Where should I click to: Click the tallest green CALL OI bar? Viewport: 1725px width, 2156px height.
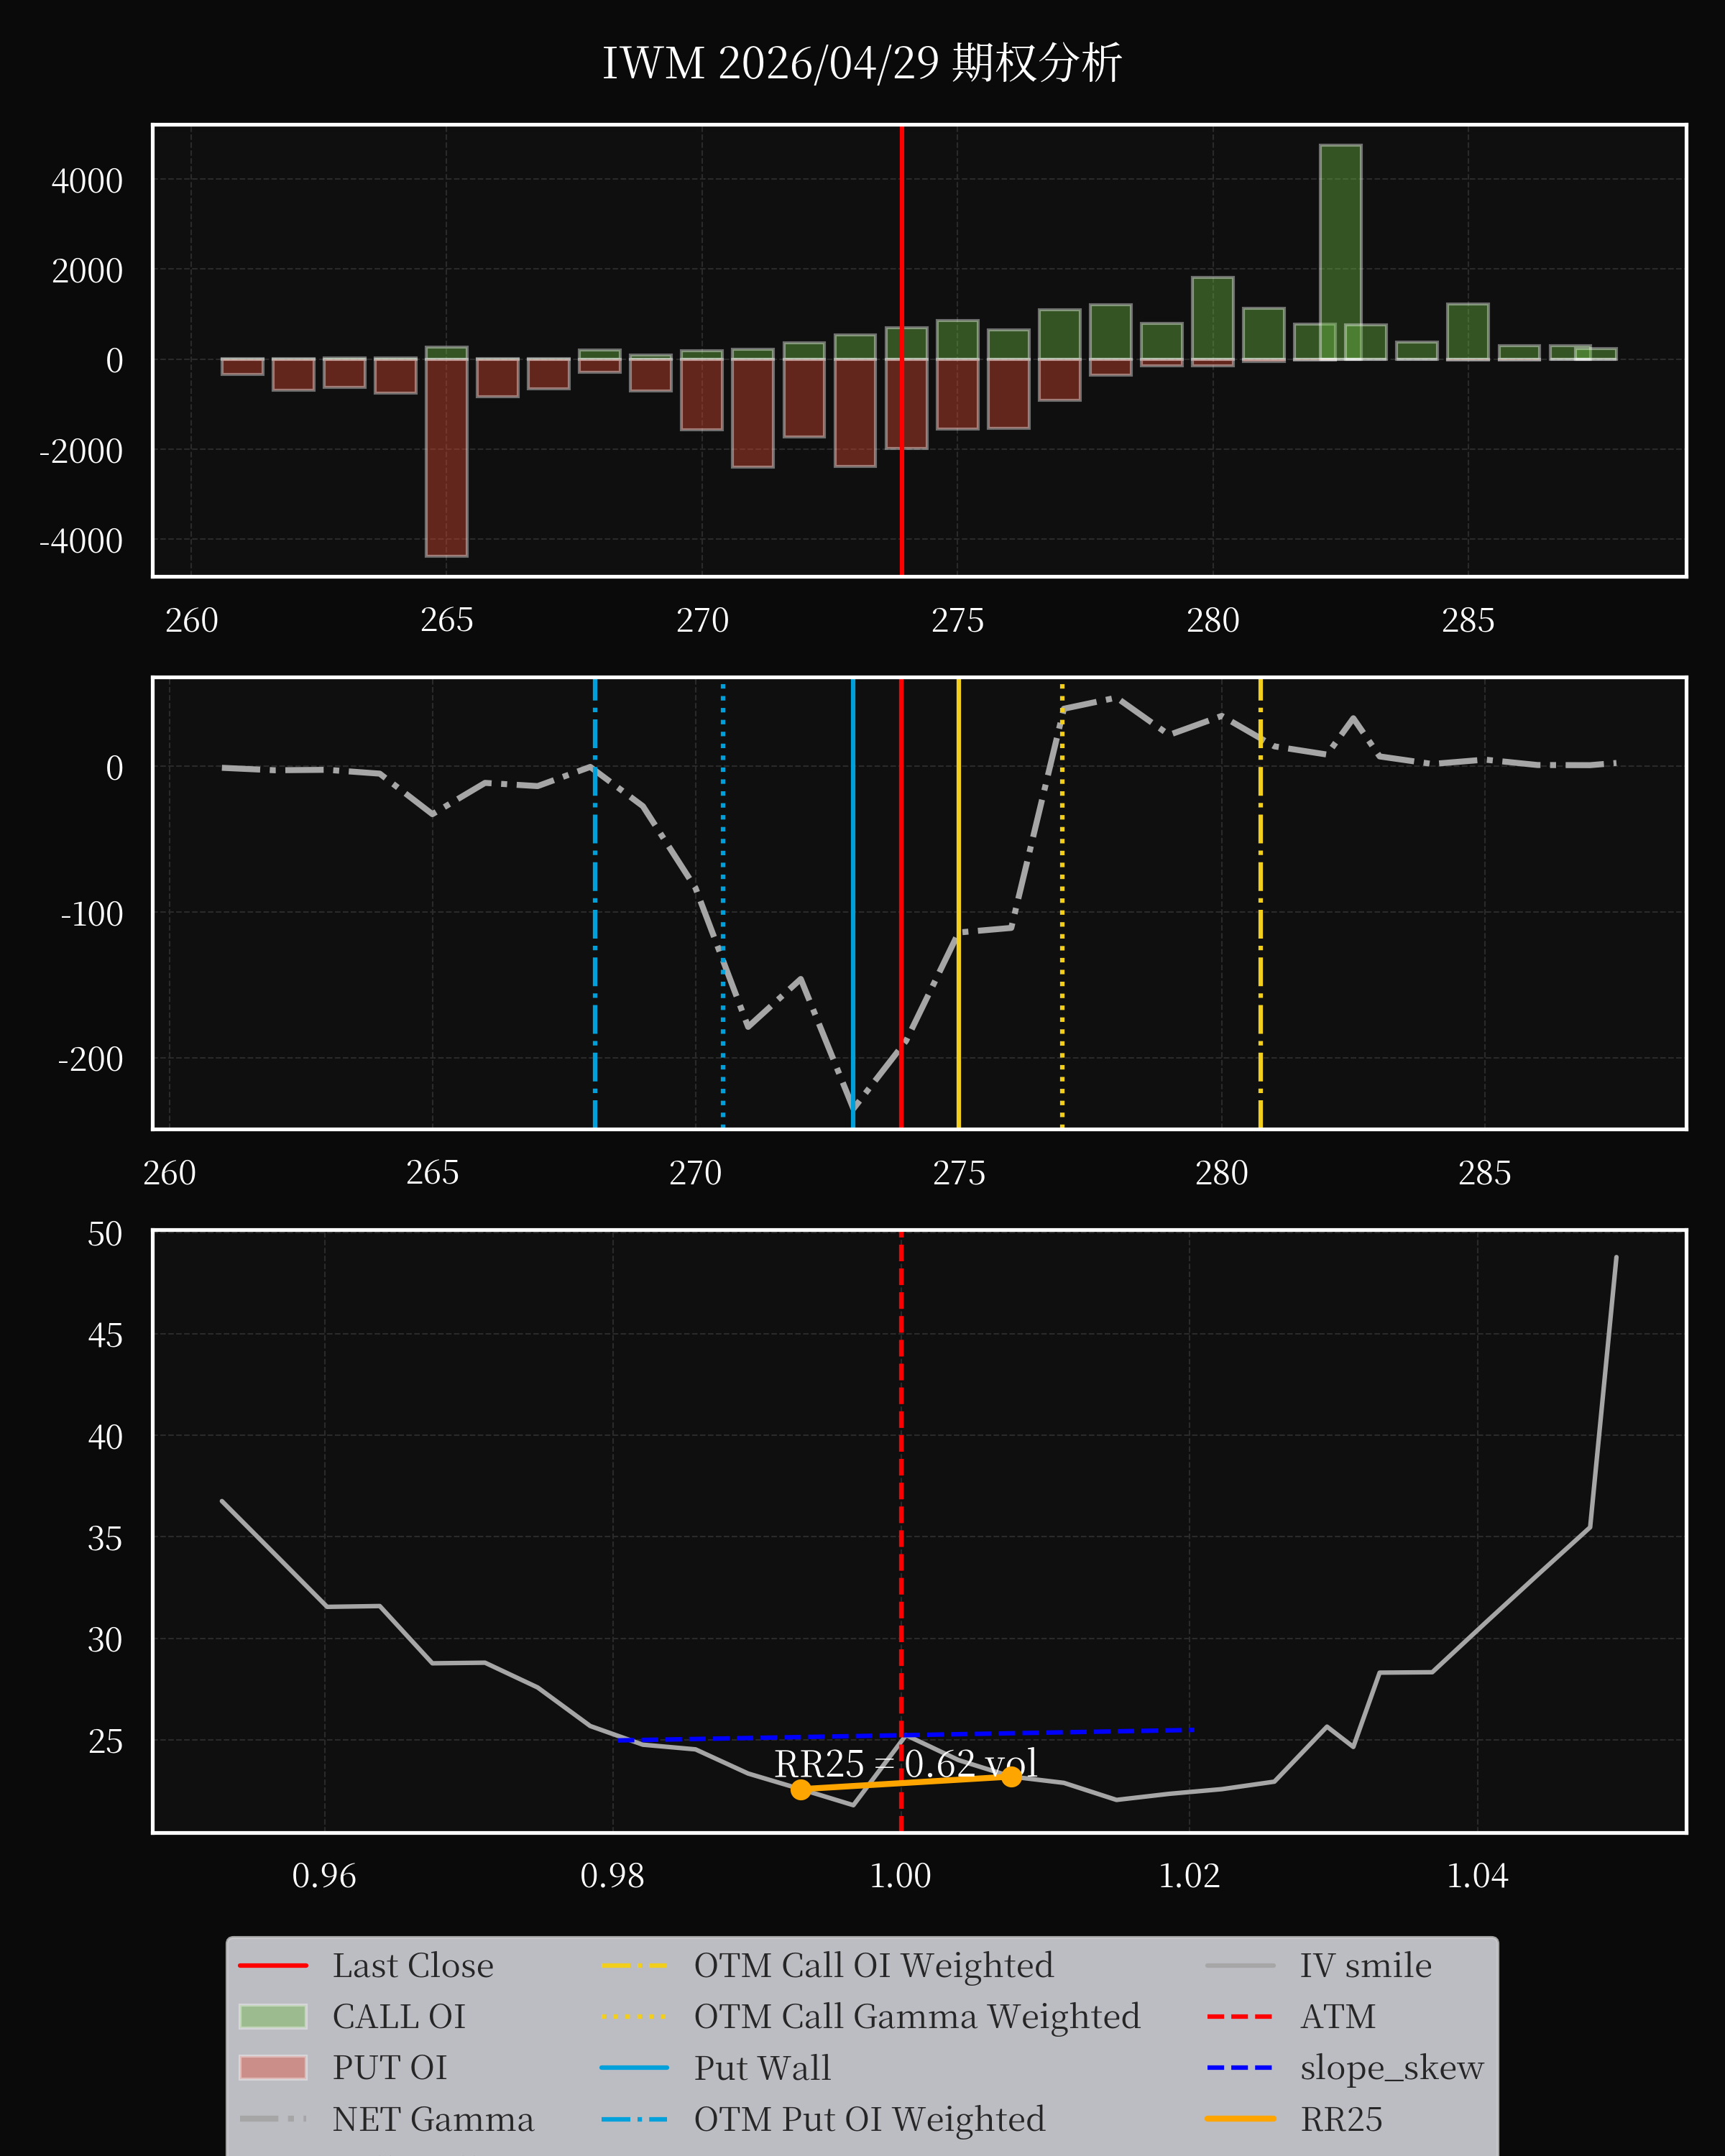tap(1340, 252)
